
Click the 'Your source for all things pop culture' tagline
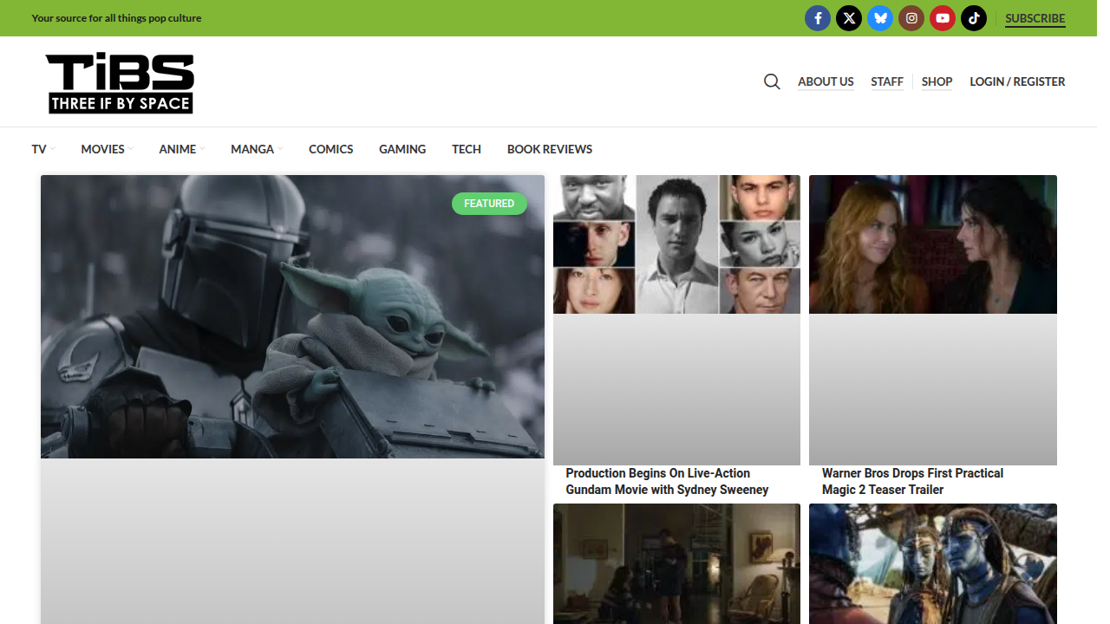click(116, 18)
